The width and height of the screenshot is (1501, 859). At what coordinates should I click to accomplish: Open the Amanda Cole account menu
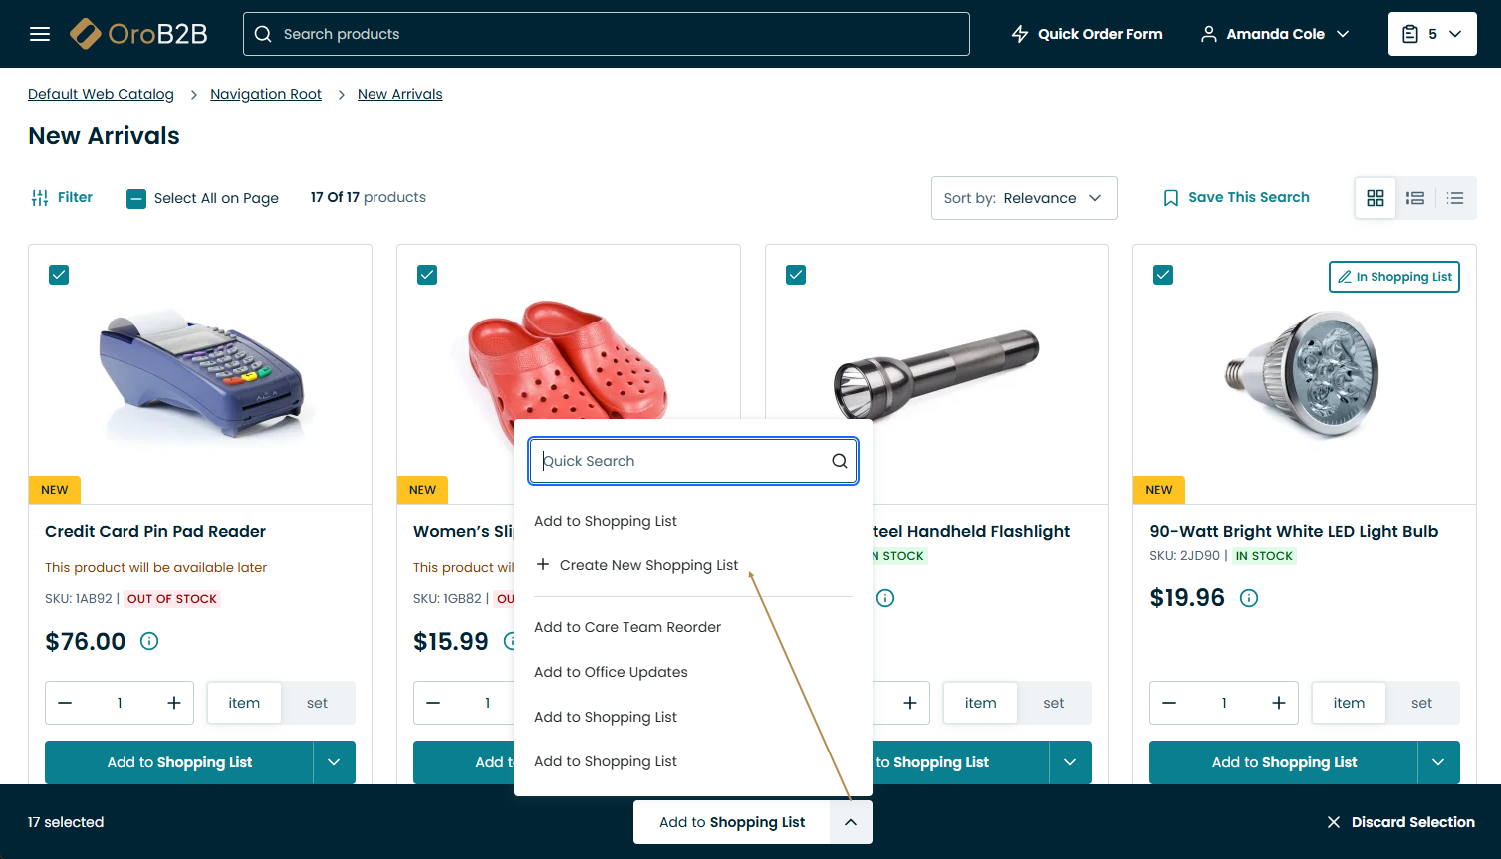click(1276, 34)
